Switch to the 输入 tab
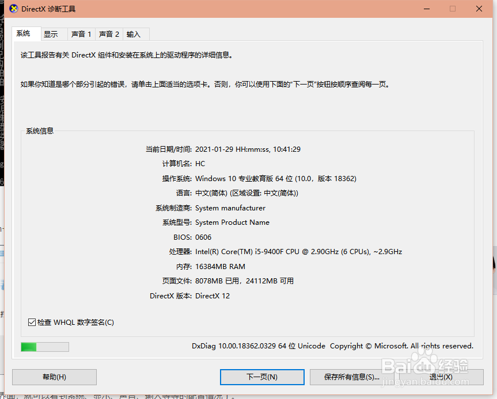The width and height of the screenshot is (497, 399). [133, 34]
